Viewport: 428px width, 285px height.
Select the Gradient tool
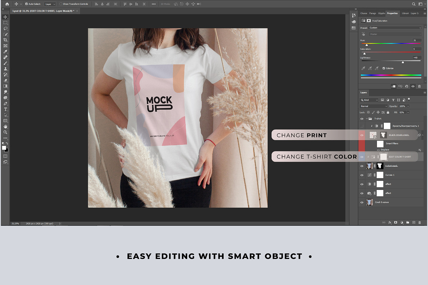tap(5, 86)
